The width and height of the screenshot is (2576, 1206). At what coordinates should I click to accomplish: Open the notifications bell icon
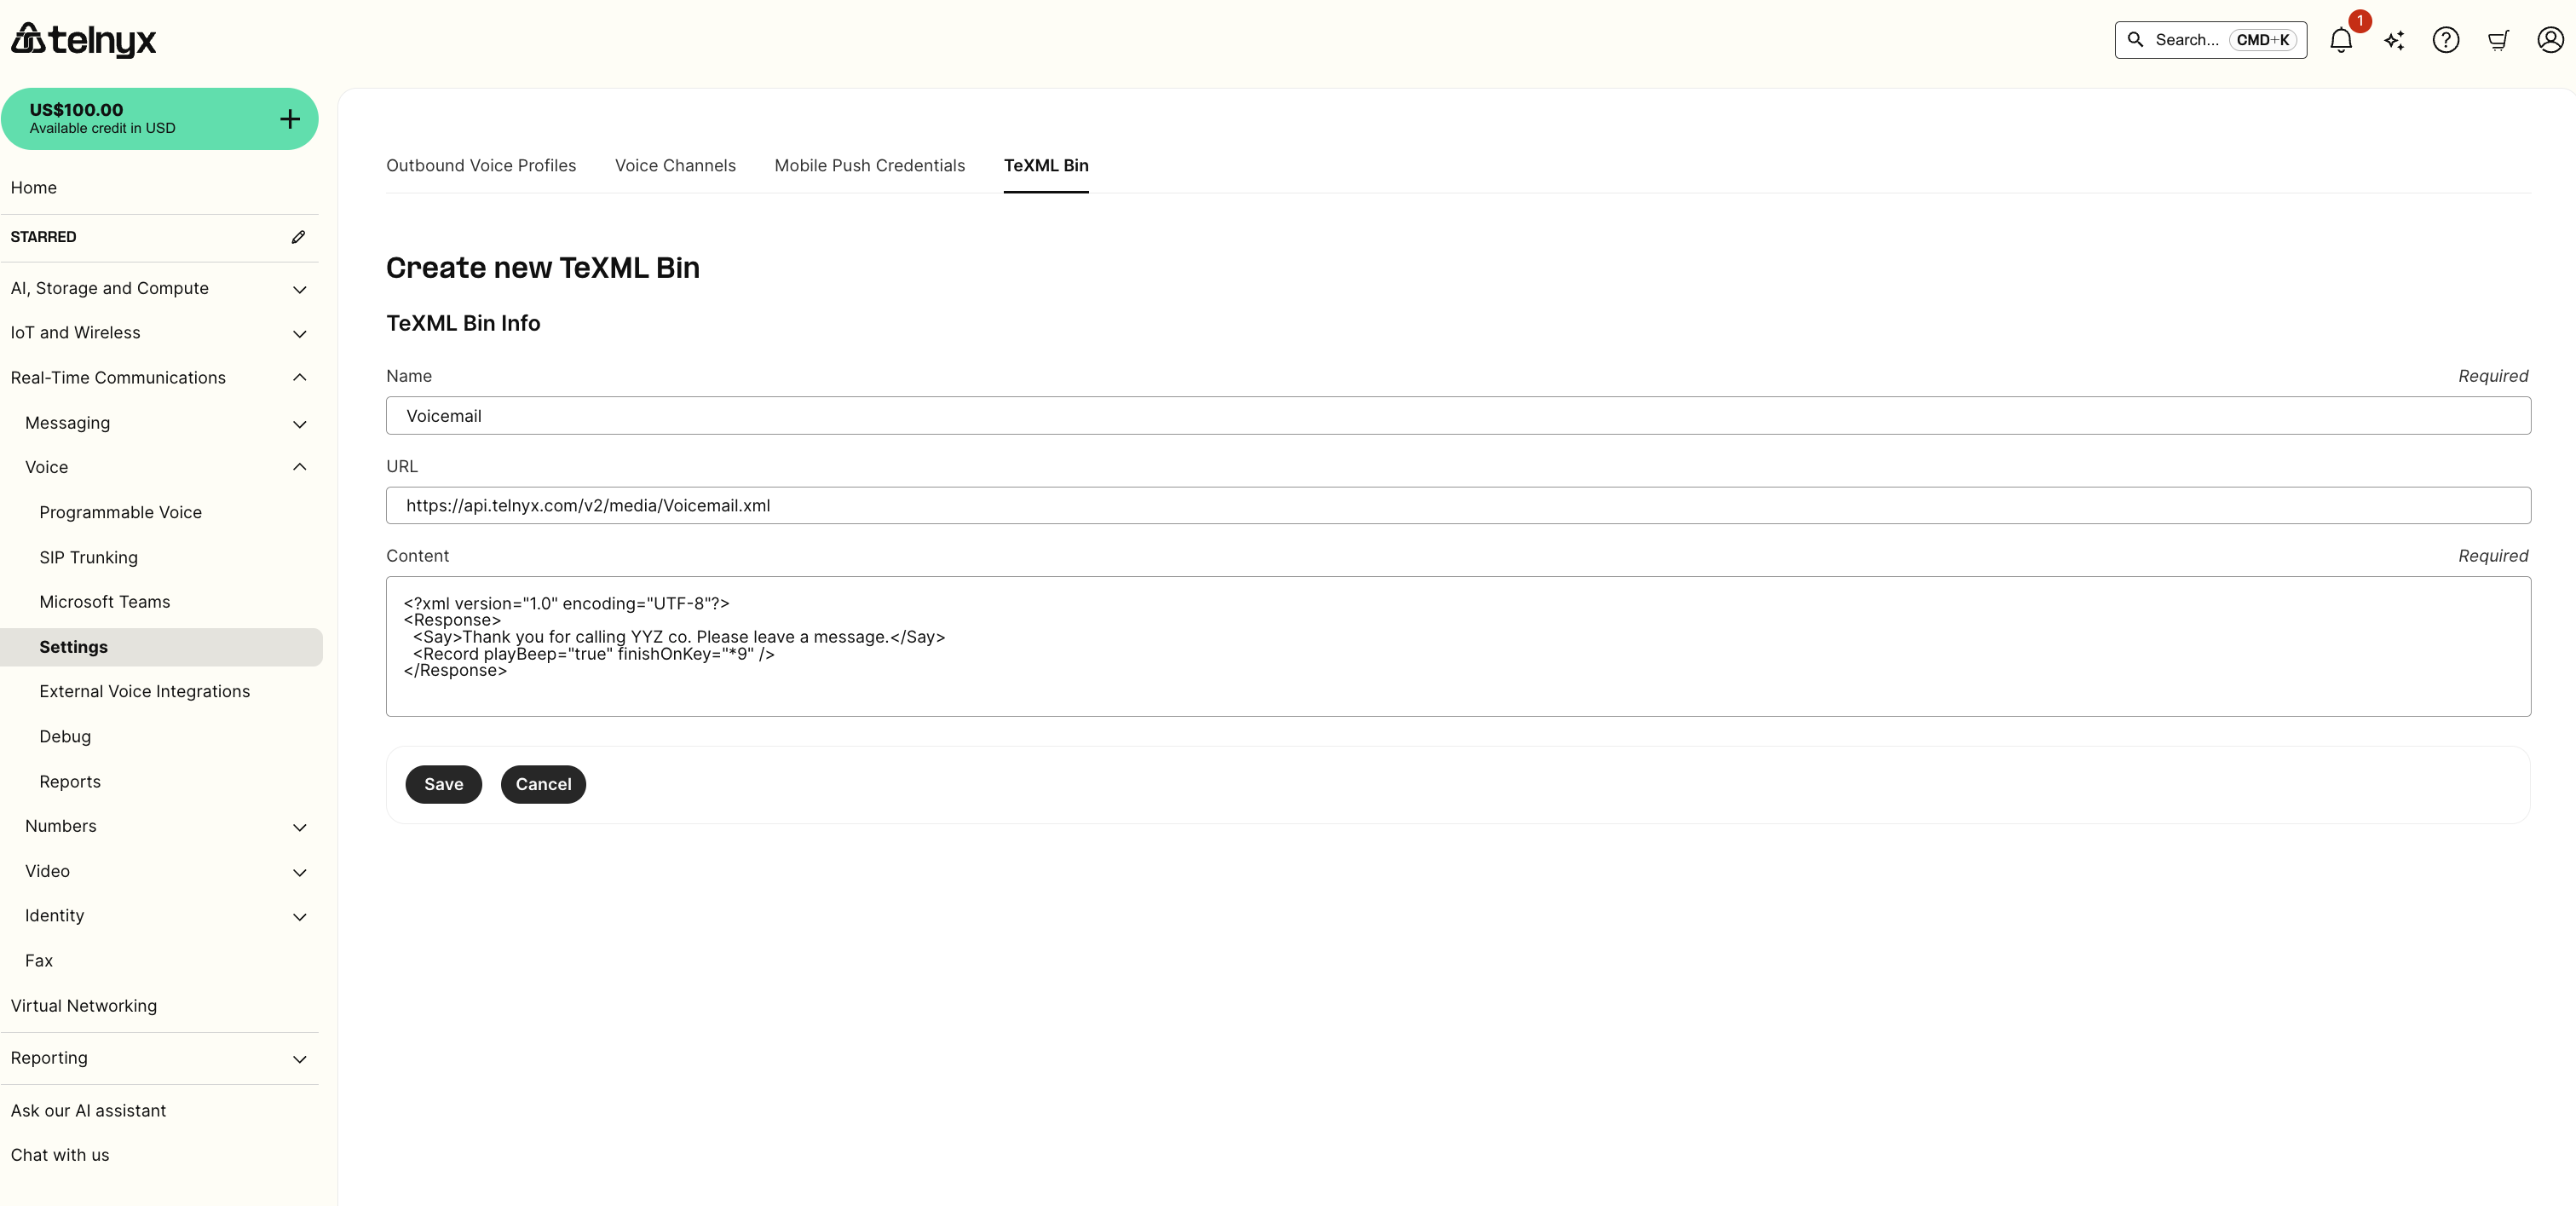coord(2340,40)
